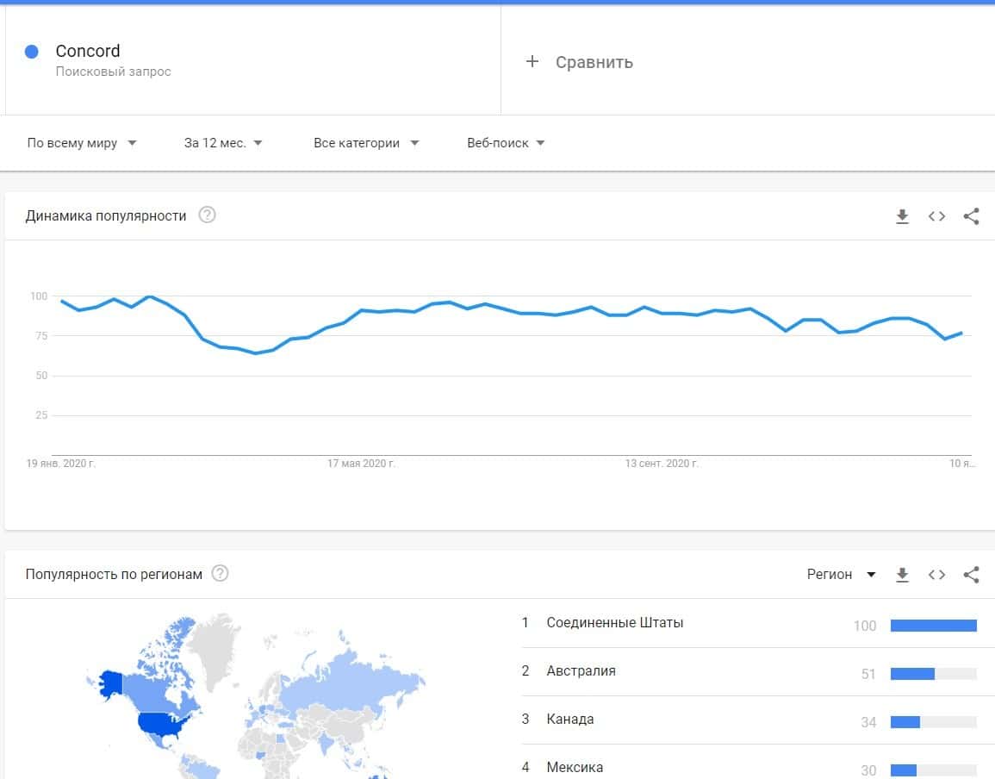The height and width of the screenshot is (779, 995).
Task: Open embed code for regions map
Action: pos(936,575)
